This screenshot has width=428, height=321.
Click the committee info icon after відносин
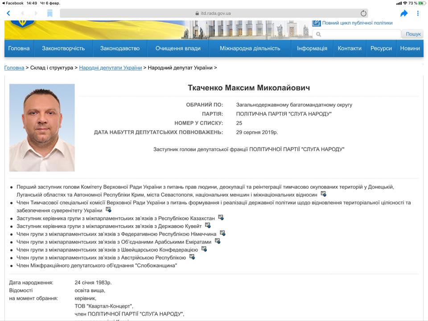324,194
